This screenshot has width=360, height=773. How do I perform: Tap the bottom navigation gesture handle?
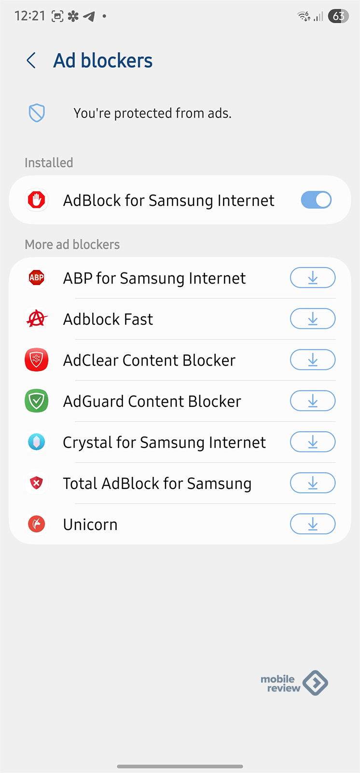(x=180, y=766)
